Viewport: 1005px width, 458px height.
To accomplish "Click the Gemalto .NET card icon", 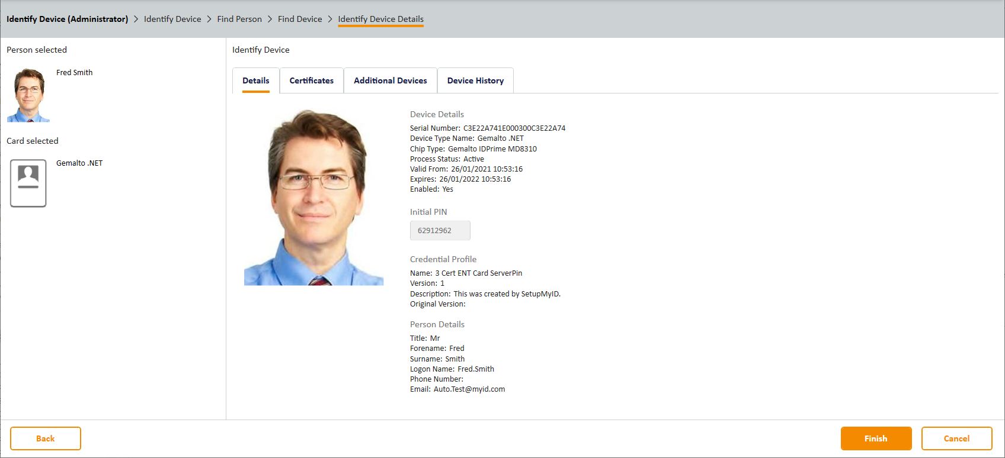I will click(28, 183).
